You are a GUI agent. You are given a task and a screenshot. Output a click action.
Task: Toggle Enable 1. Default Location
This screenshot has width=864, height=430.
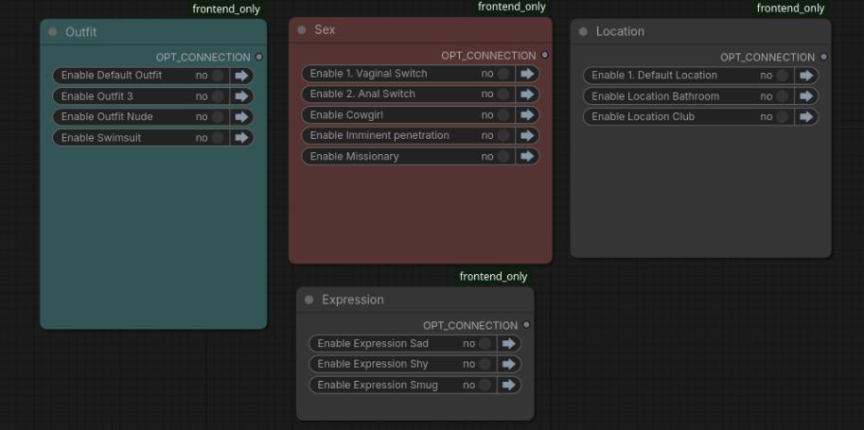click(783, 76)
